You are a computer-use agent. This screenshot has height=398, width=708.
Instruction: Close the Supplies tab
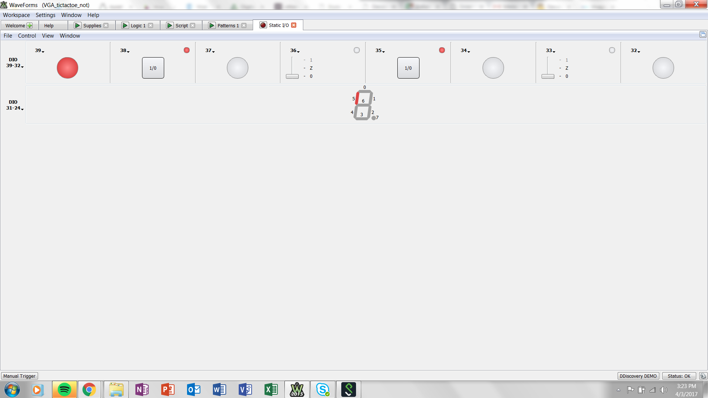click(x=106, y=25)
